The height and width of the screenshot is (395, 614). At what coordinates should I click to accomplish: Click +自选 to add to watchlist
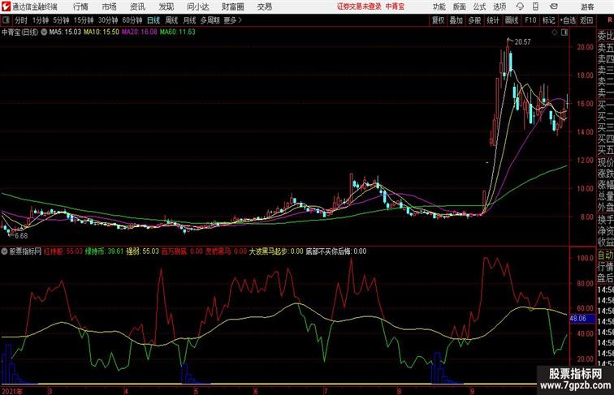click(x=568, y=20)
